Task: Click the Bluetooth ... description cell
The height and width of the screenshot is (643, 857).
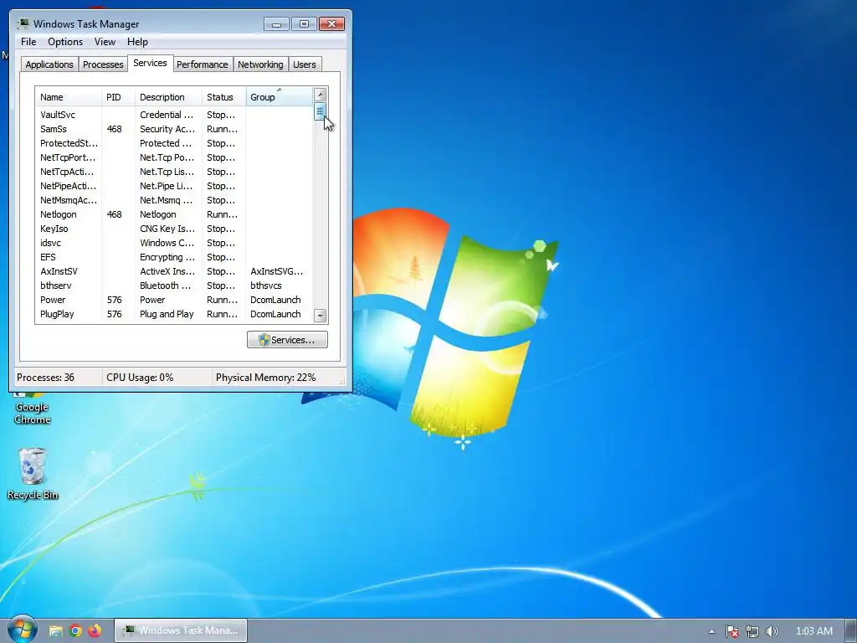Action: (x=166, y=285)
